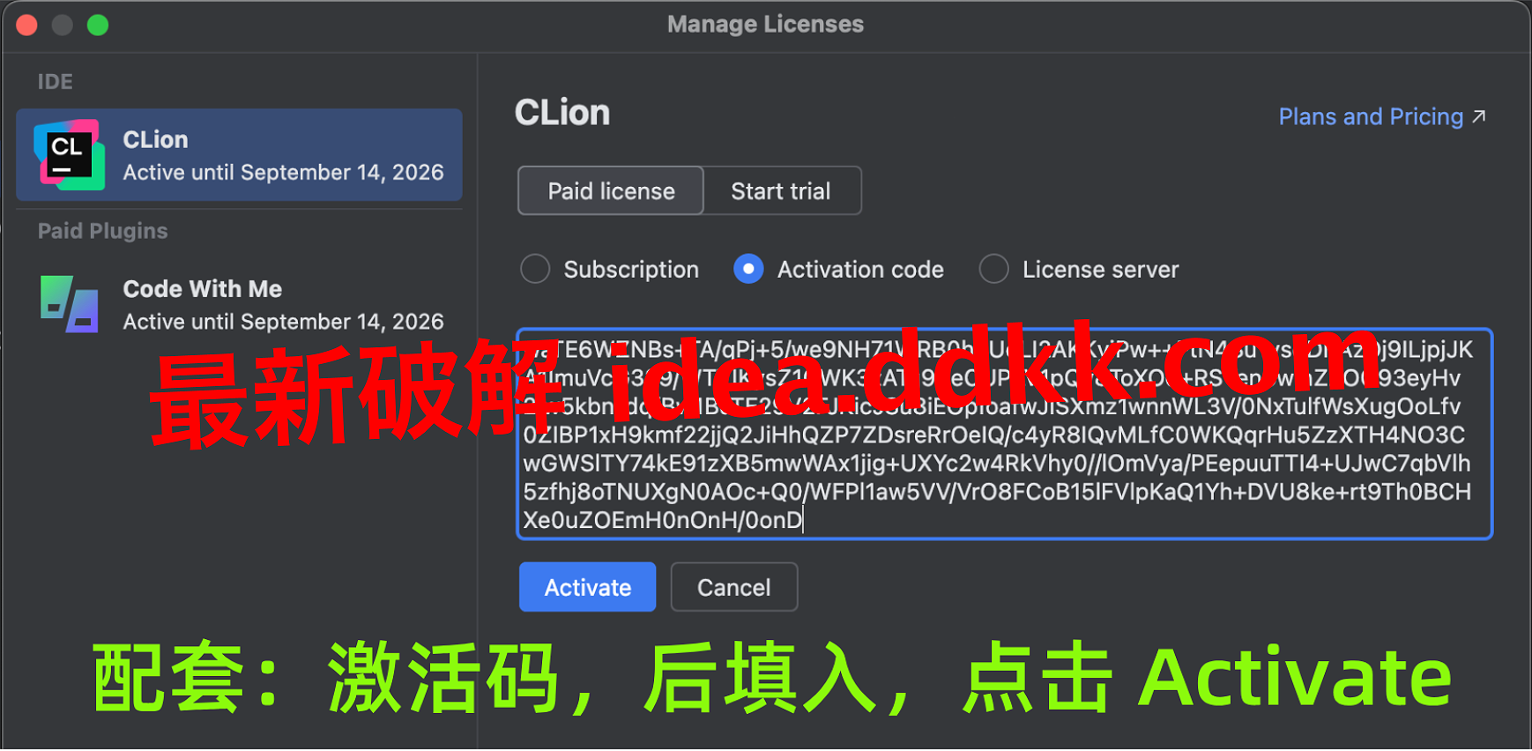The image size is (1532, 751).
Task: Click the Paid Plugins section header
Action: [x=102, y=231]
